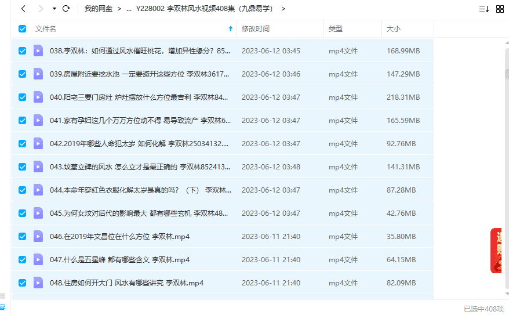Open navigation history dropdown arrow
This screenshot has height=315, width=509.
[54, 9]
